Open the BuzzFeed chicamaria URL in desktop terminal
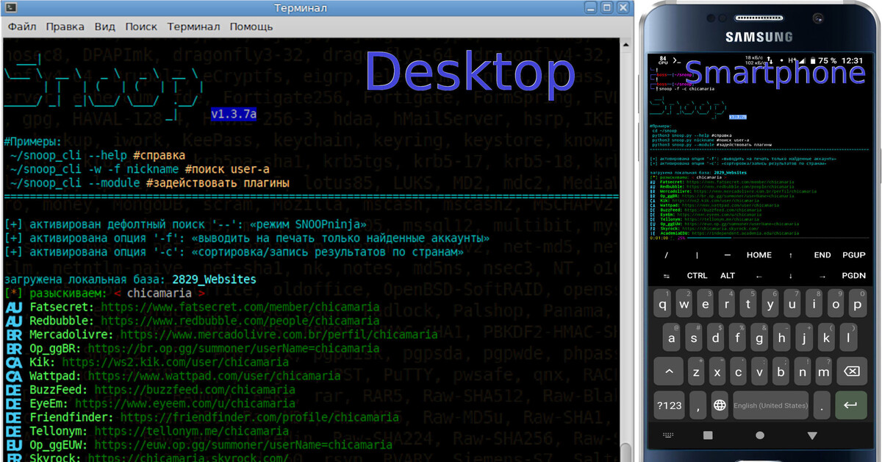The height and width of the screenshot is (462, 882). tap(194, 390)
